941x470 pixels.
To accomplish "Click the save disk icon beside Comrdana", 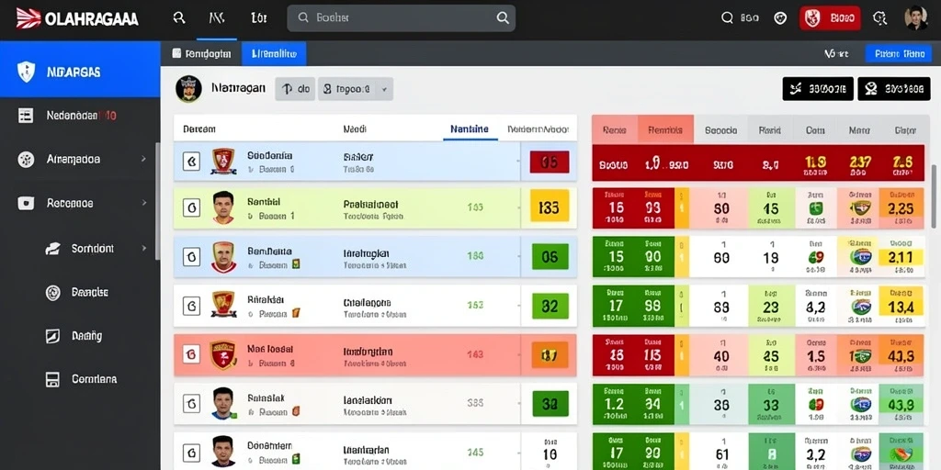I will [52, 379].
